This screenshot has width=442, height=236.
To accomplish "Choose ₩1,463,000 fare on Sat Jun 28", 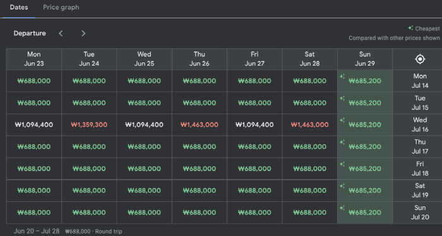I will click(309, 125).
